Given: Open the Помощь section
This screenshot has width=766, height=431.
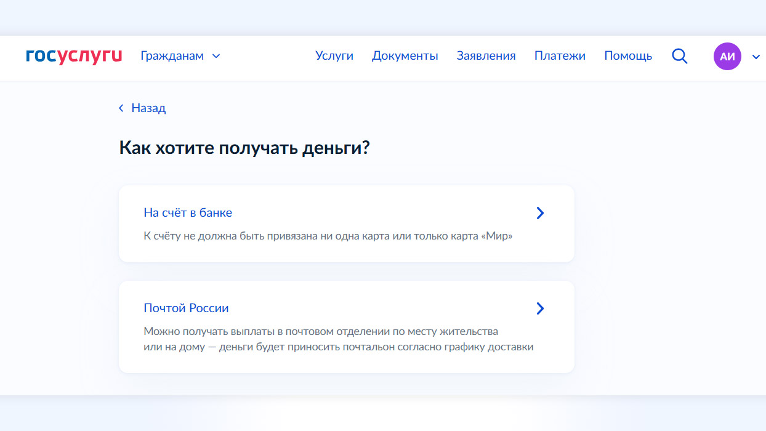Looking at the screenshot, I should point(628,56).
